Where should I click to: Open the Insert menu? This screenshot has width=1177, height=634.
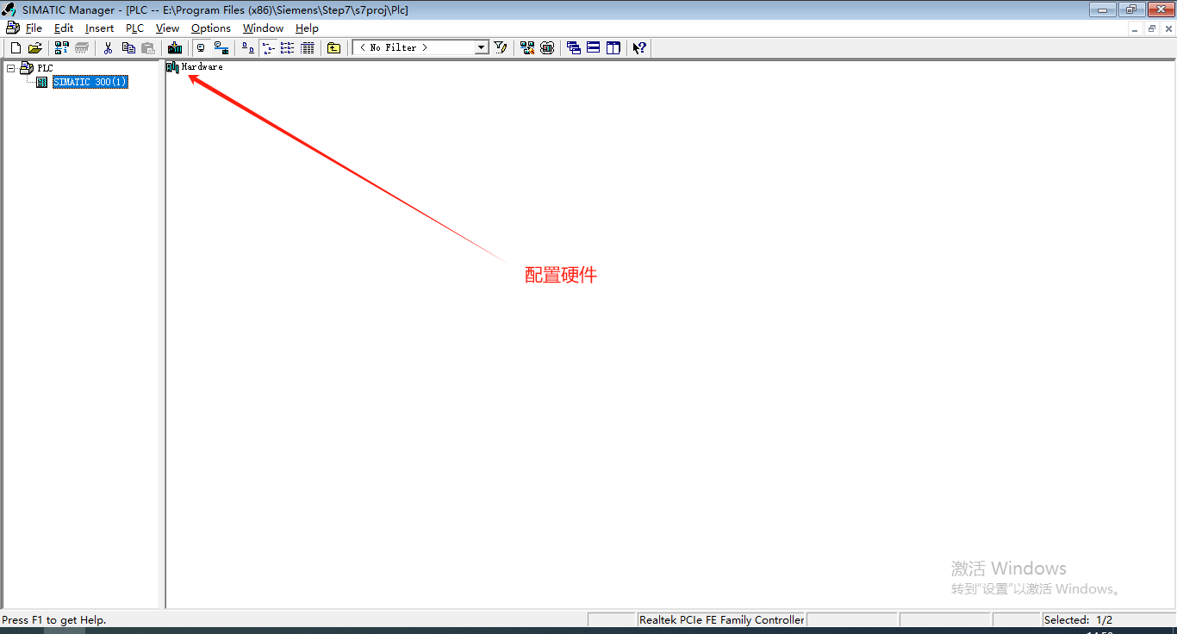(99, 28)
